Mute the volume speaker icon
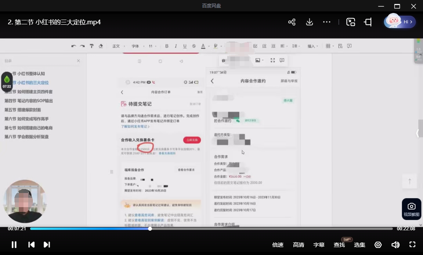This screenshot has height=255, width=423. tap(396, 245)
